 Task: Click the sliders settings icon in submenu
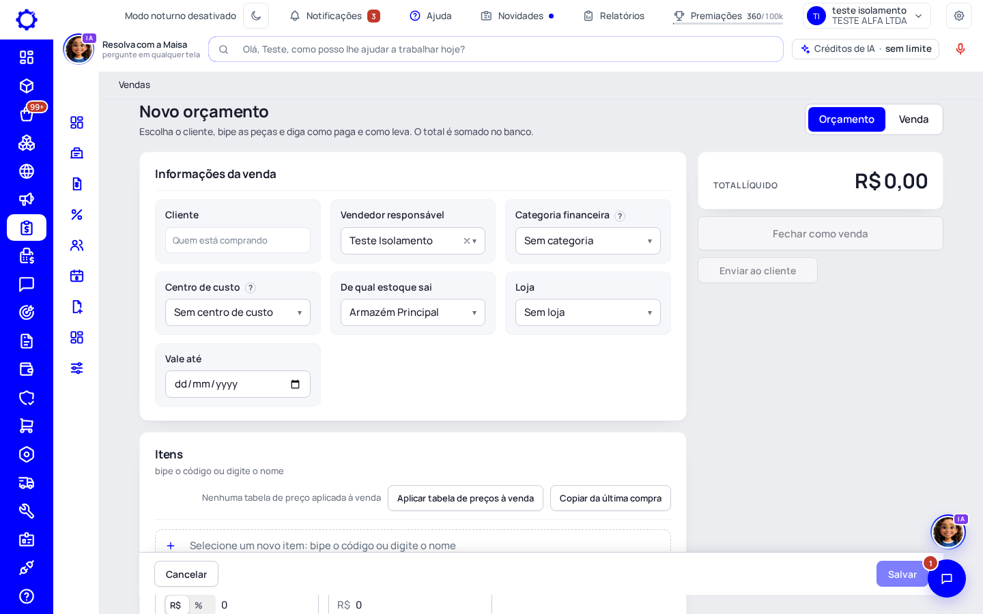[76, 368]
